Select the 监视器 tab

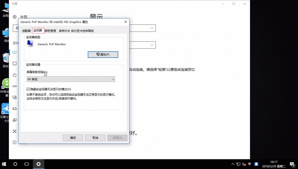pyautogui.click(x=38, y=30)
